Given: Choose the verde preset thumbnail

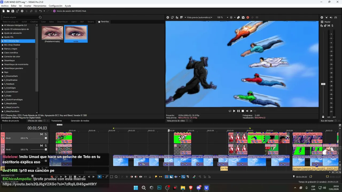Looking at the screenshot, I should [76, 34].
